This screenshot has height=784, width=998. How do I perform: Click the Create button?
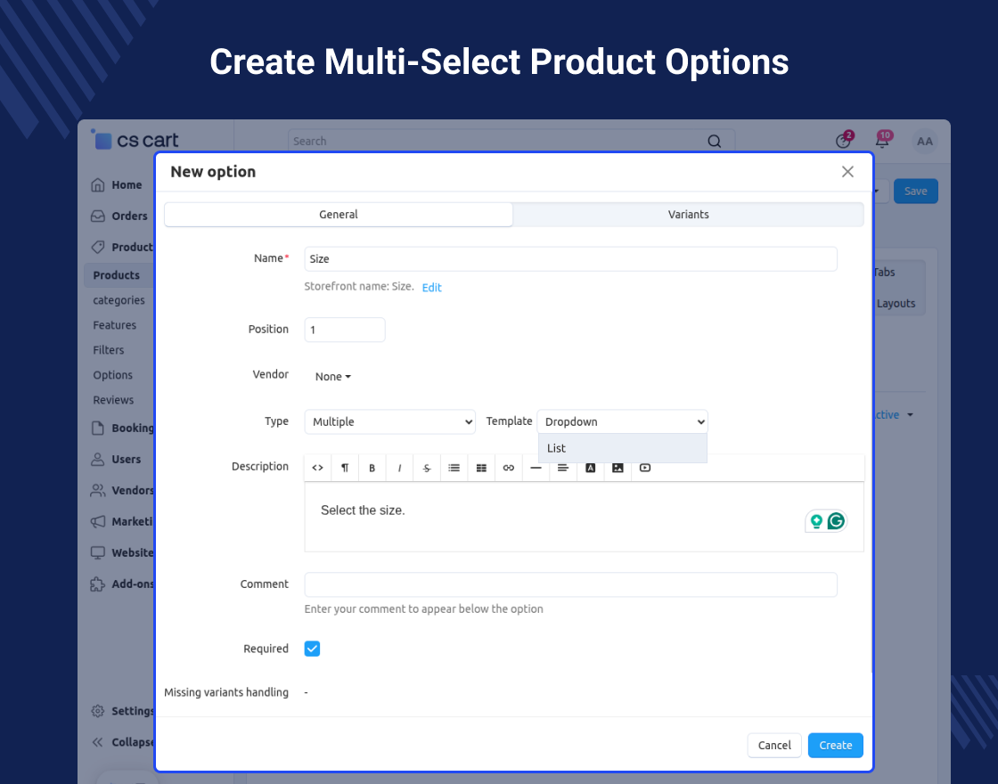pos(836,745)
